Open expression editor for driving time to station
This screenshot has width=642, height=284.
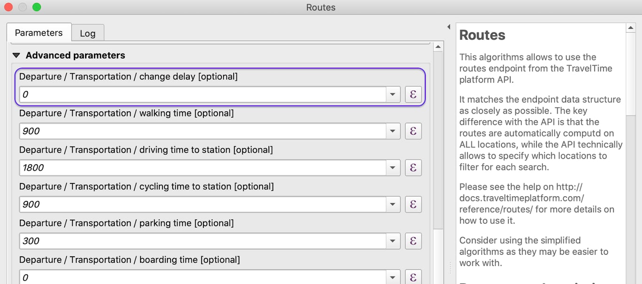click(x=413, y=168)
